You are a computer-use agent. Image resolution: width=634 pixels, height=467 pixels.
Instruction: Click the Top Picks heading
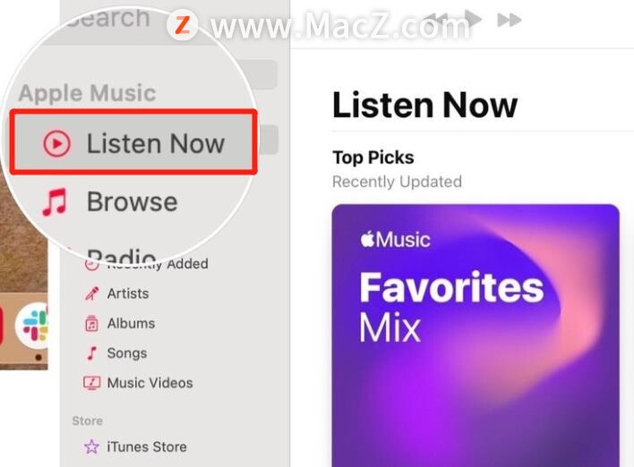(x=373, y=158)
